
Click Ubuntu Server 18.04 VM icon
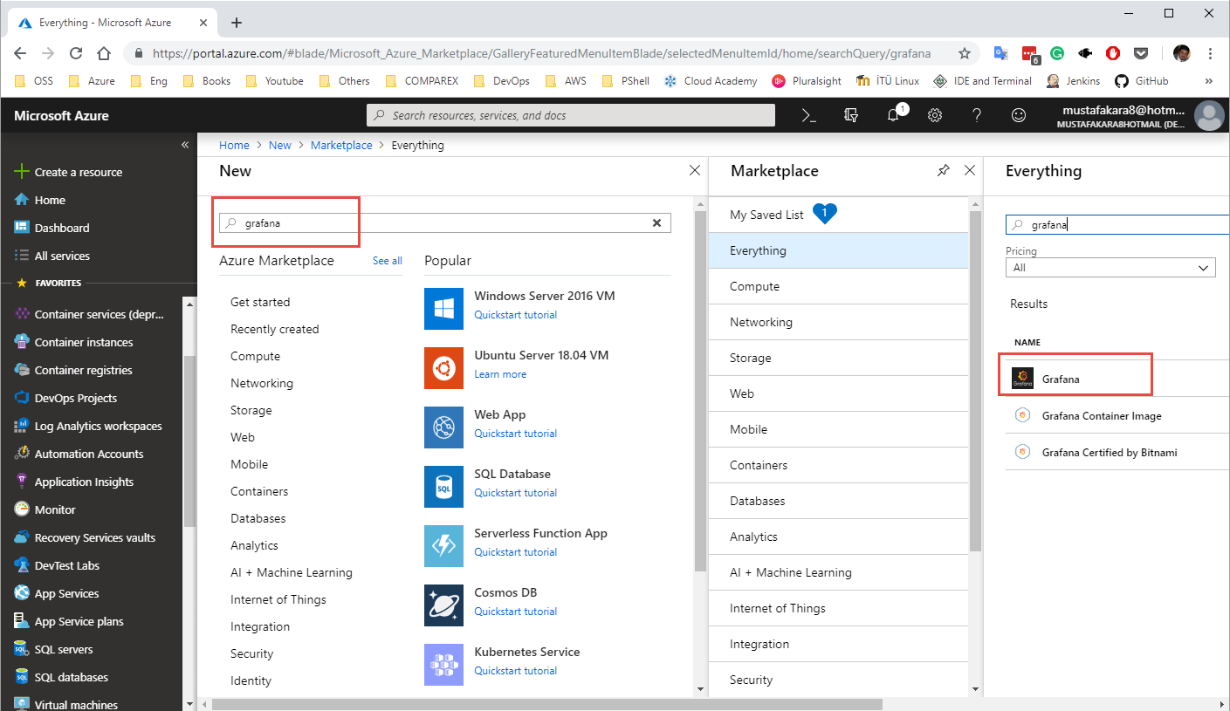(443, 368)
